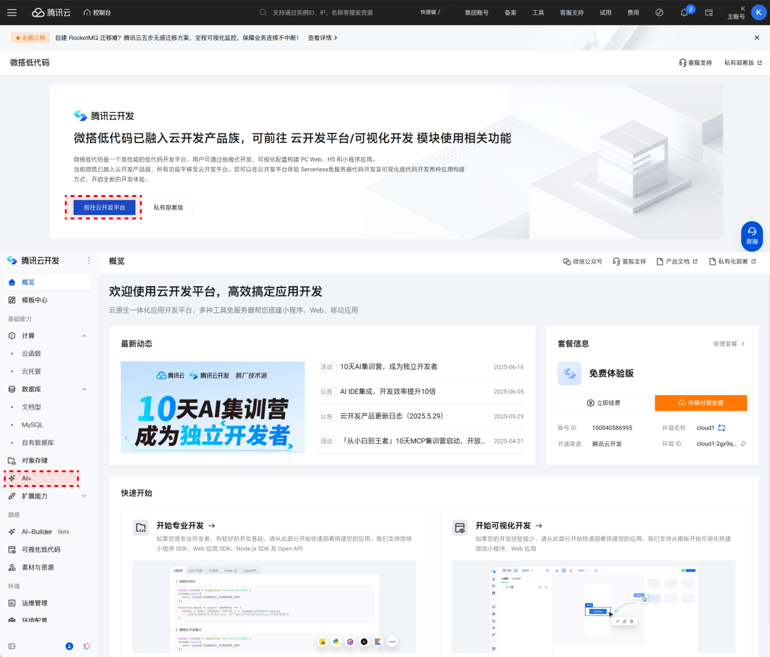Click the 10天AI集训营 banner image
Image resolution: width=770 pixels, height=657 pixels.
click(213, 407)
